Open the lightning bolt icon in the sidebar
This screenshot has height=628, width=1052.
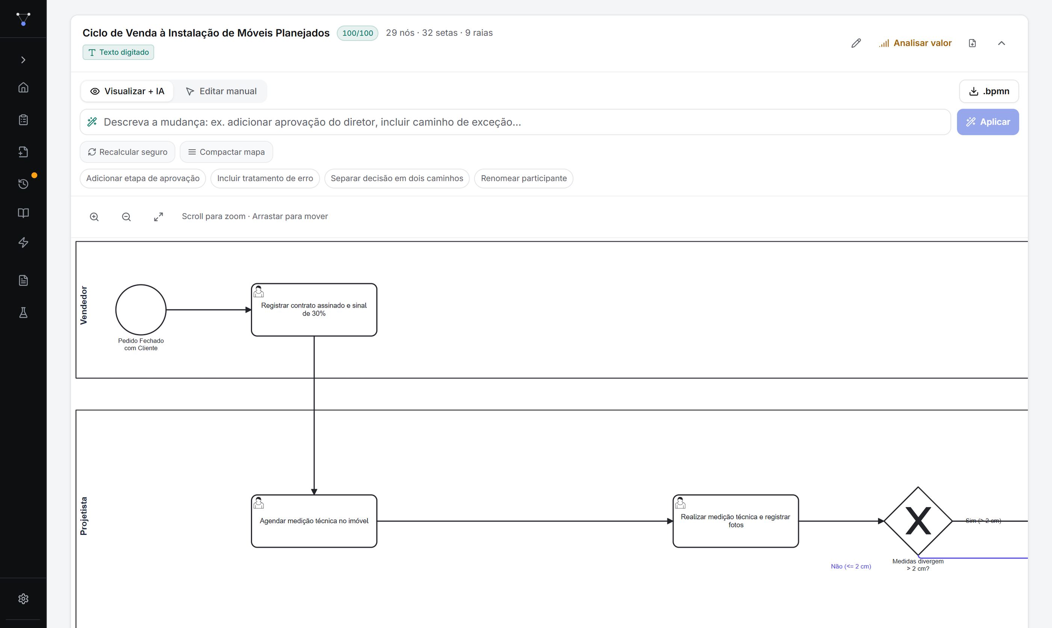pyautogui.click(x=23, y=243)
